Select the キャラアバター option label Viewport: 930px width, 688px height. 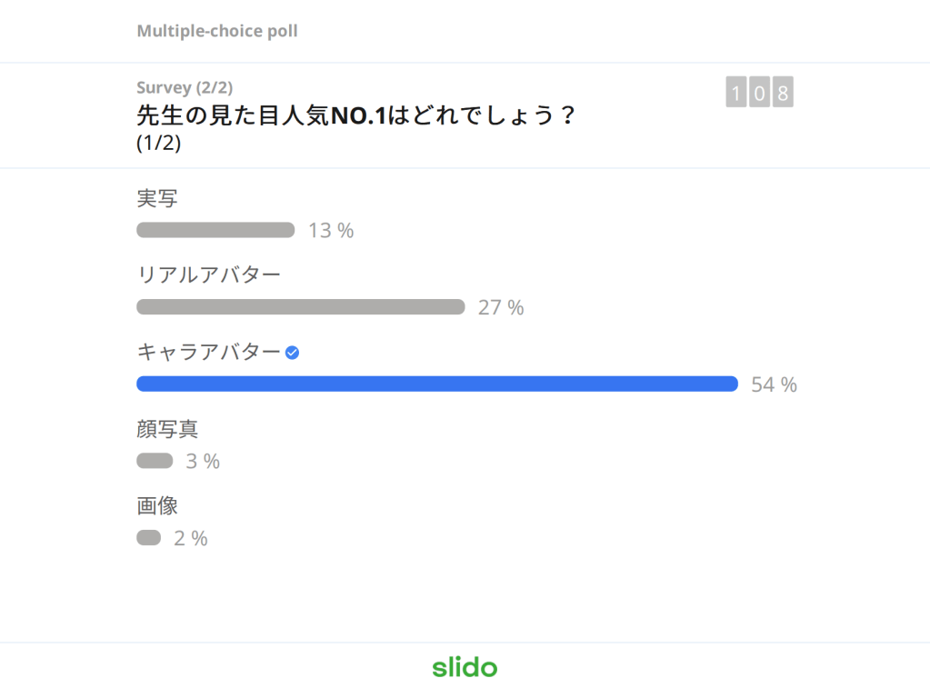point(208,352)
